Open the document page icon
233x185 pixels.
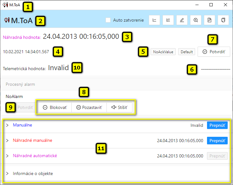210,20
